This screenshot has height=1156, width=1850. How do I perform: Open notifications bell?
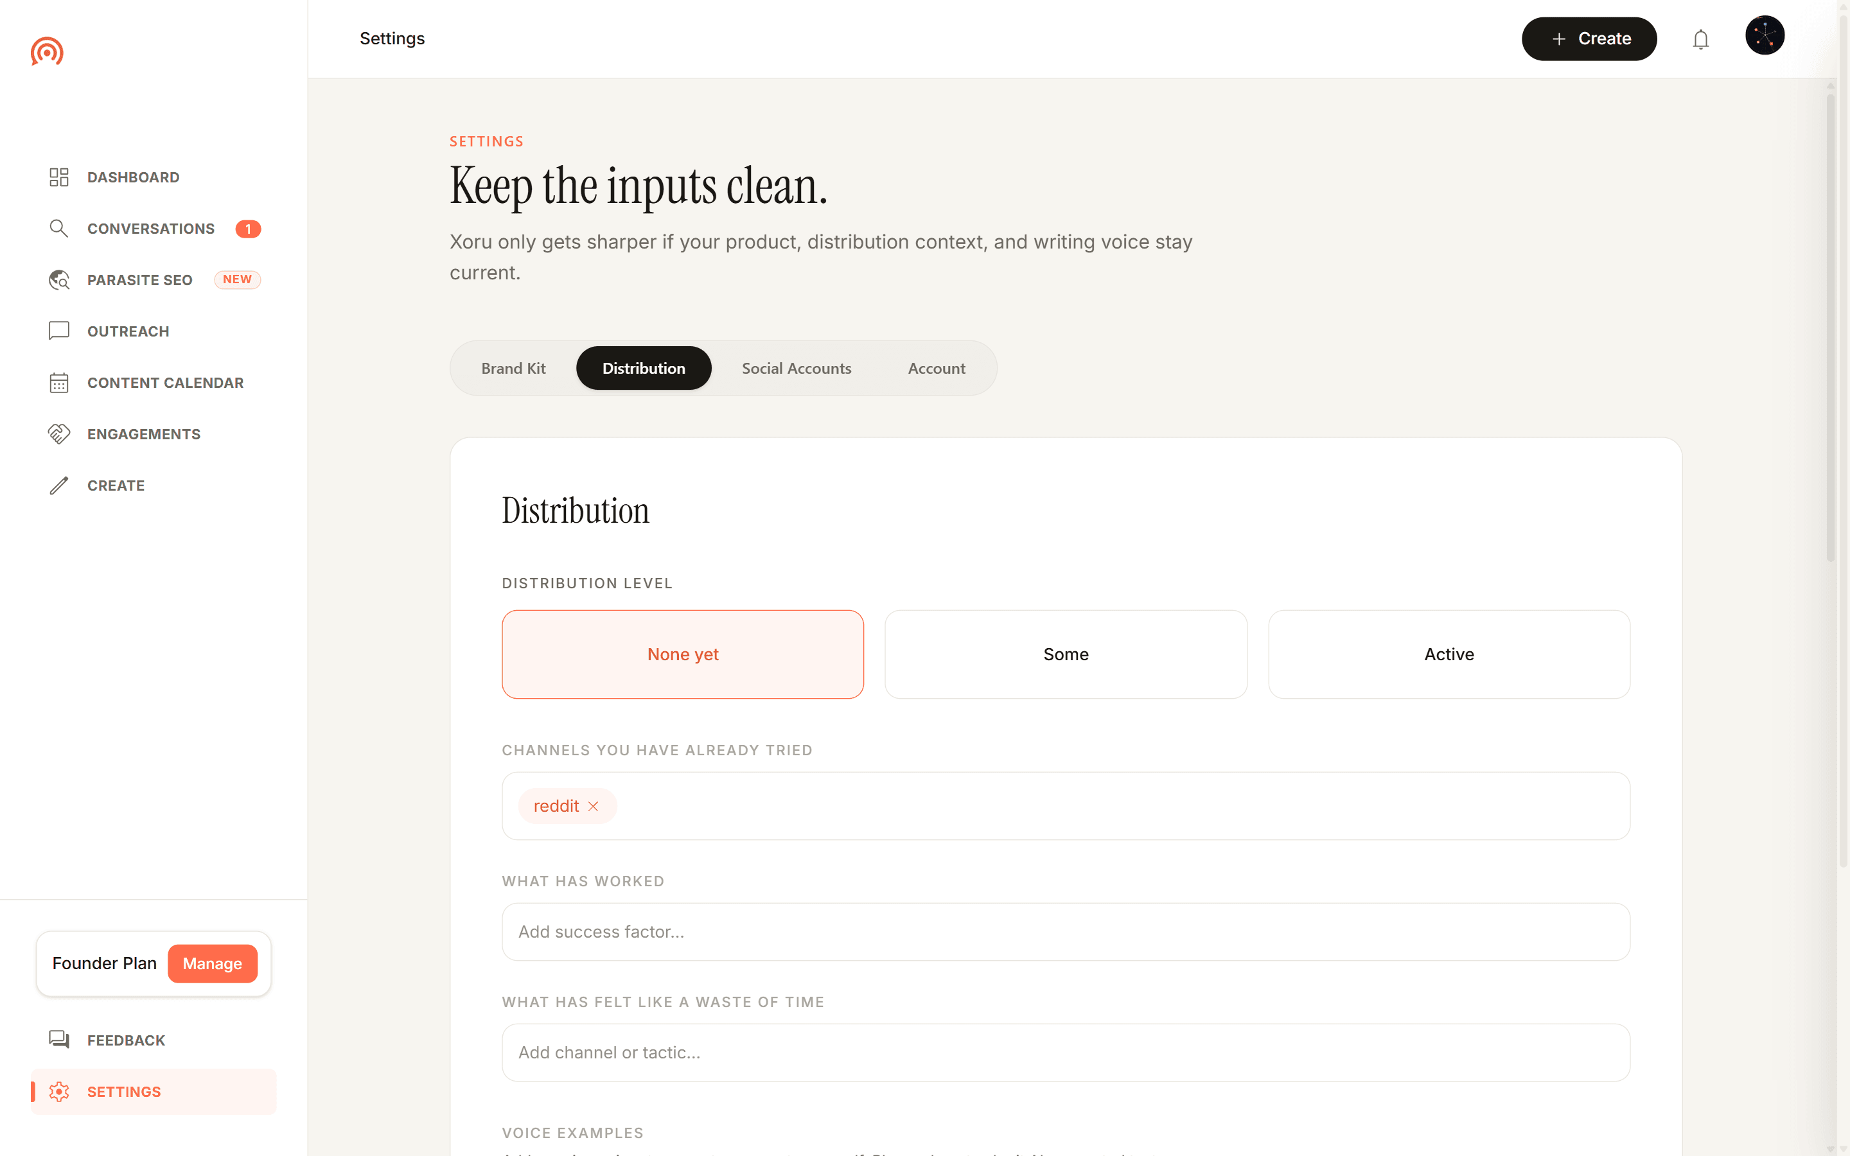pos(1700,39)
